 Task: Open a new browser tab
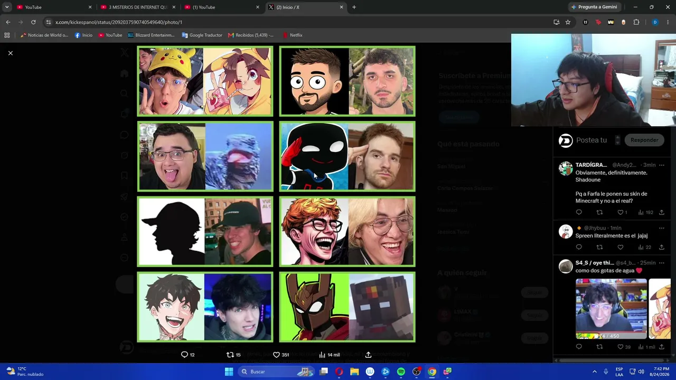(354, 7)
